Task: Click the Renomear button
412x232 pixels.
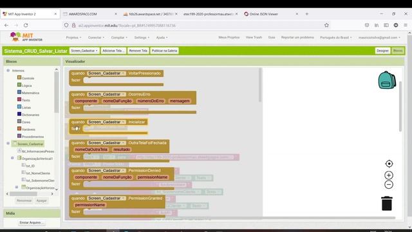Action: (24, 200)
